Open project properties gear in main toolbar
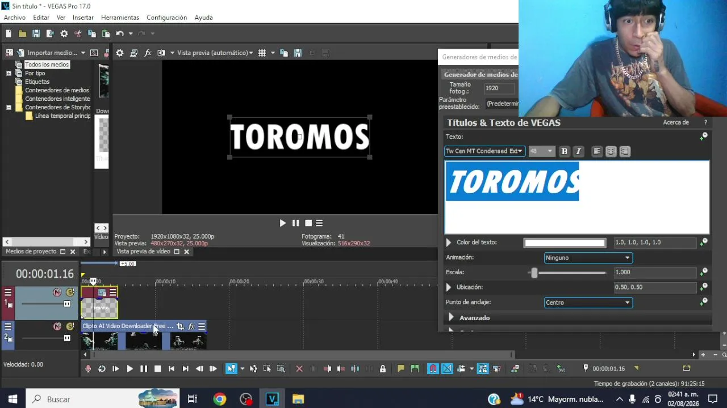727x408 pixels. click(x=64, y=34)
